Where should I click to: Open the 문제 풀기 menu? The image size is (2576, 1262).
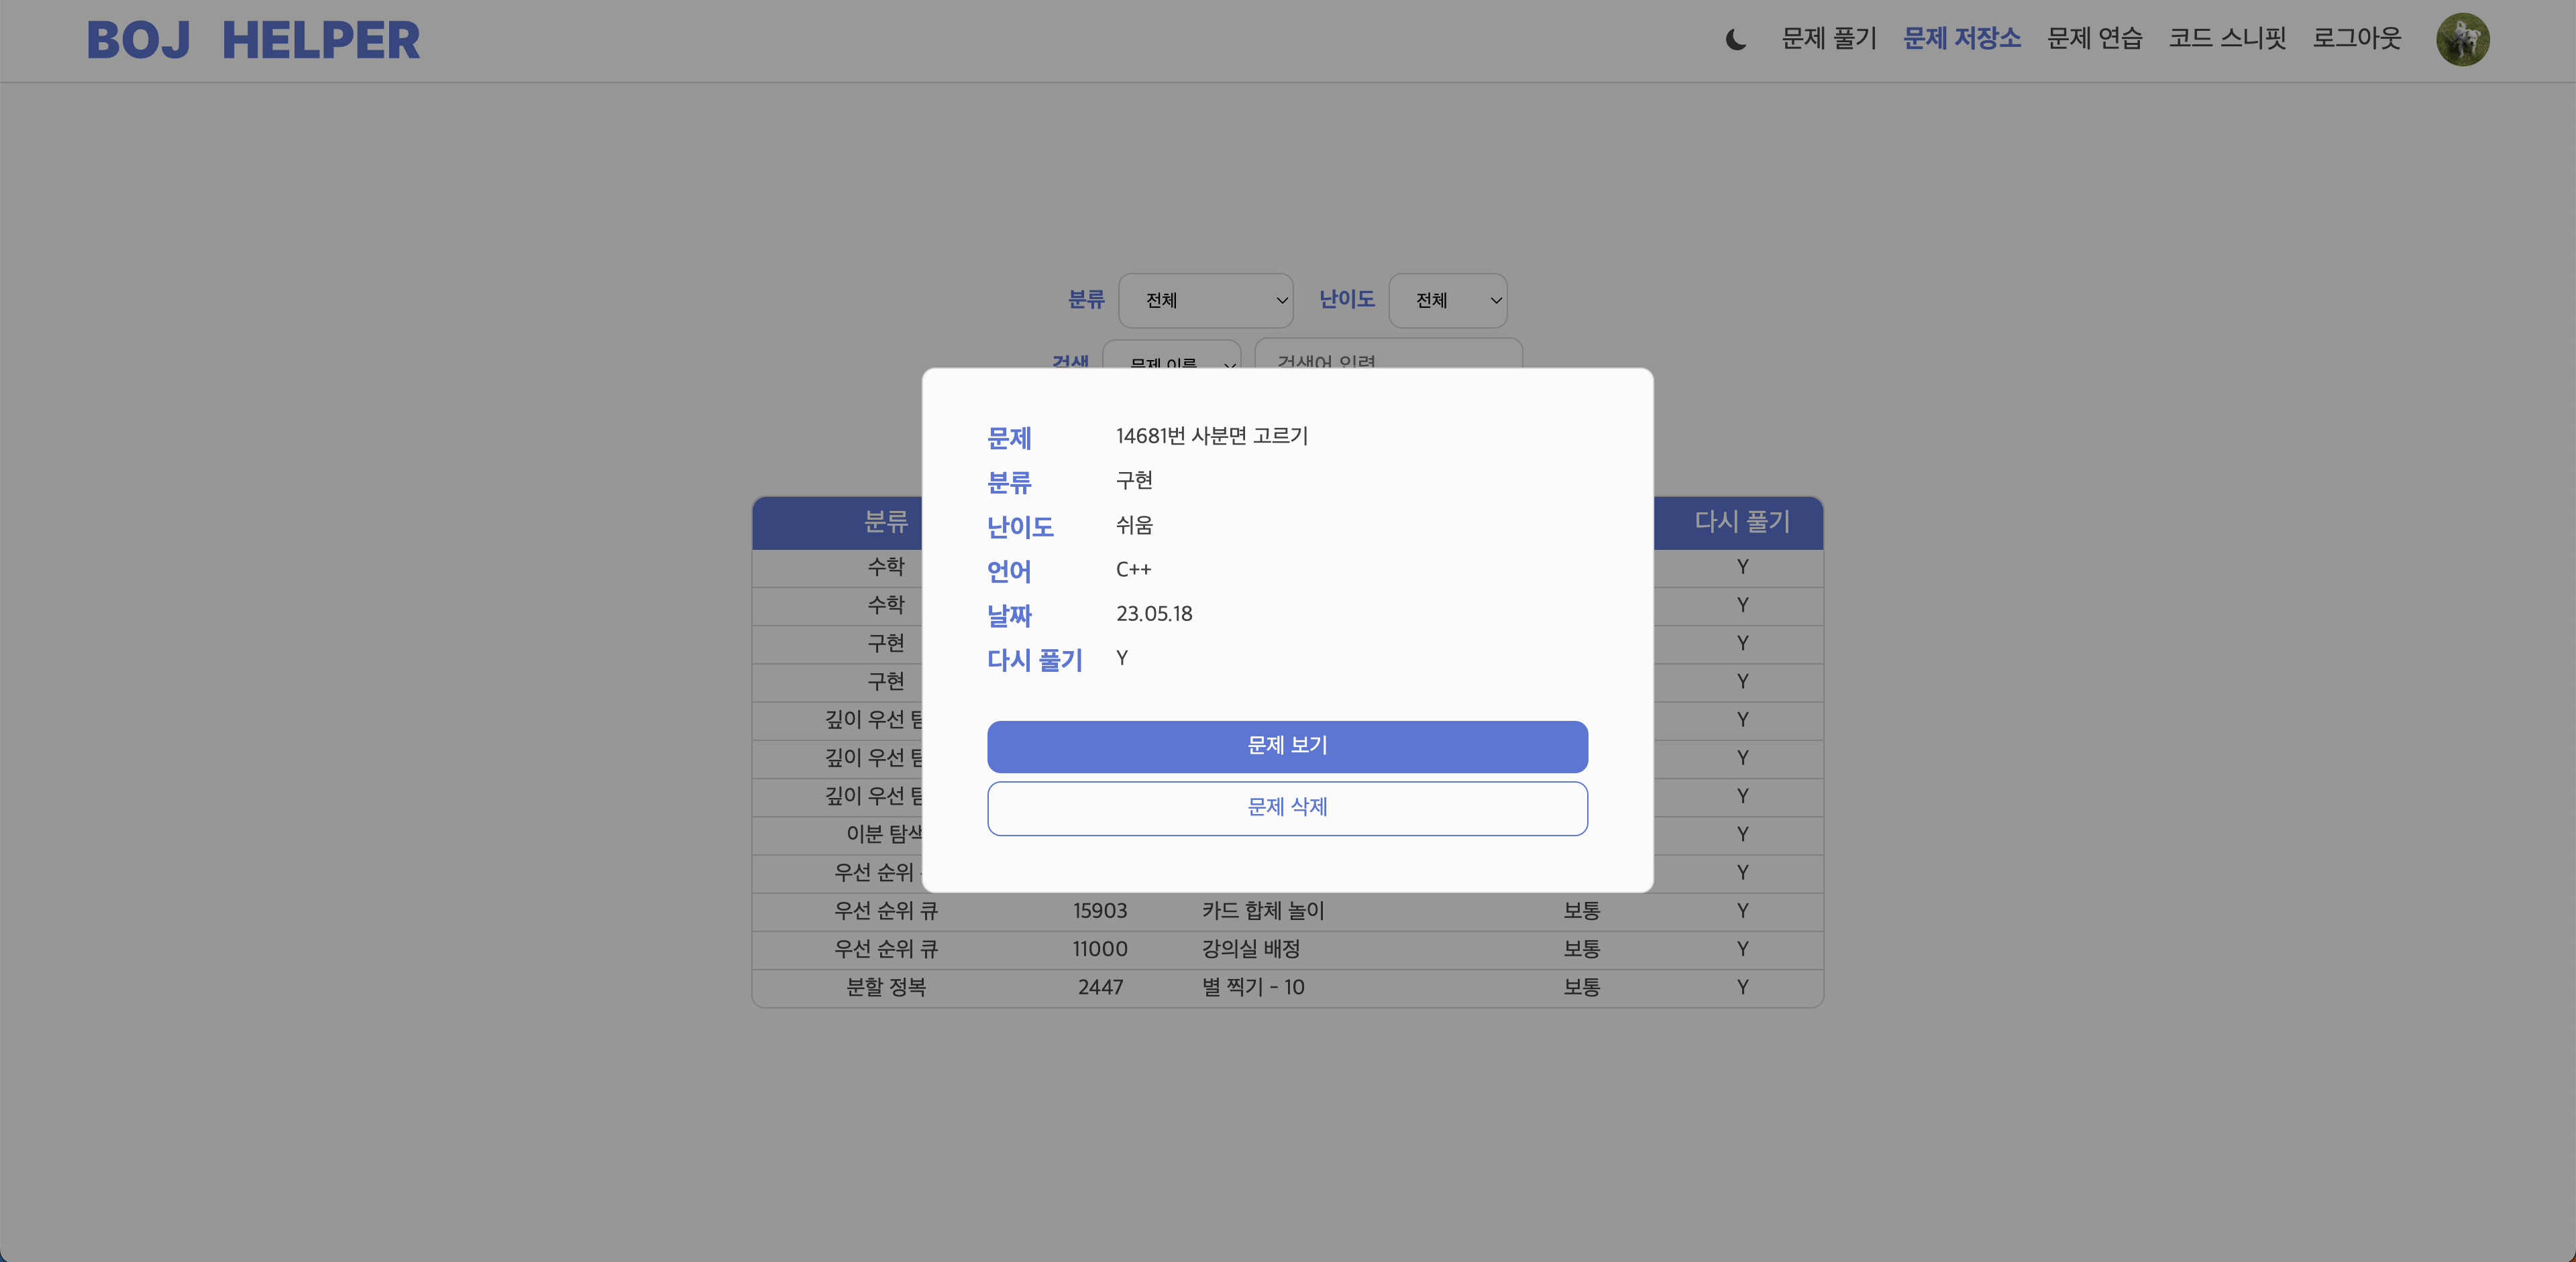(x=1828, y=39)
